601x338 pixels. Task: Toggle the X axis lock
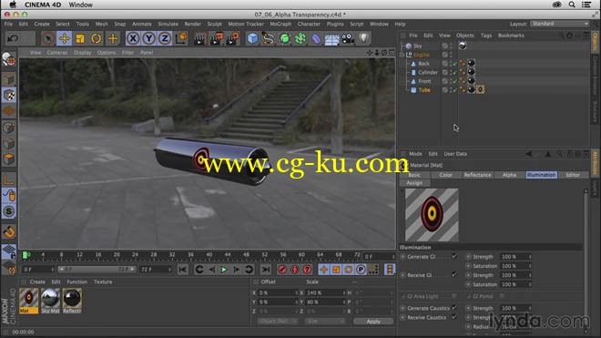(133, 38)
